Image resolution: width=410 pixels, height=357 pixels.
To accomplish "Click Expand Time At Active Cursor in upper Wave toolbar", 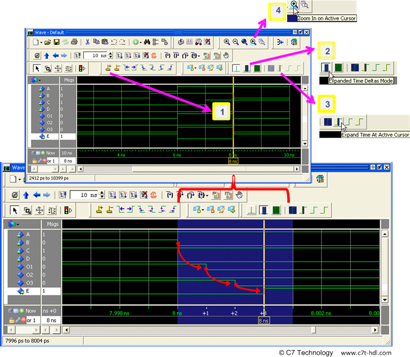I will pos(280,69).
